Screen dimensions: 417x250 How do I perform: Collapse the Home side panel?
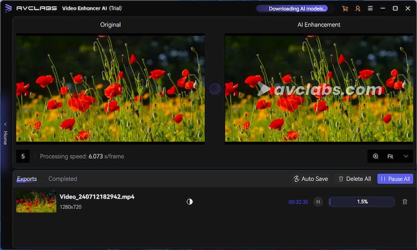coord(5,134)
